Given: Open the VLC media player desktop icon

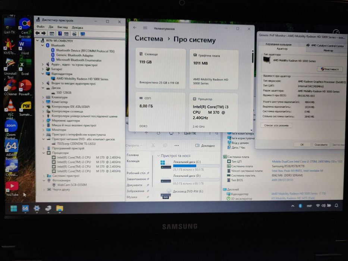Looking at the screenshot, I should (10, 110).
